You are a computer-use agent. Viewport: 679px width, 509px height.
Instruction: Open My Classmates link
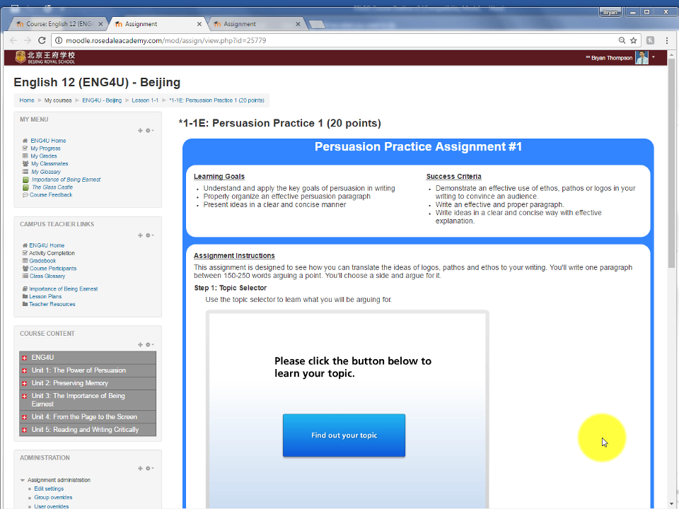coord(50,164)
